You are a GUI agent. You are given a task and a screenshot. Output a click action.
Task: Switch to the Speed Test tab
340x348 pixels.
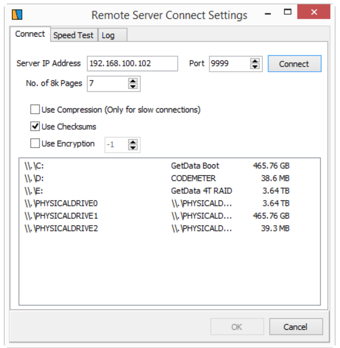coord(74,35)
